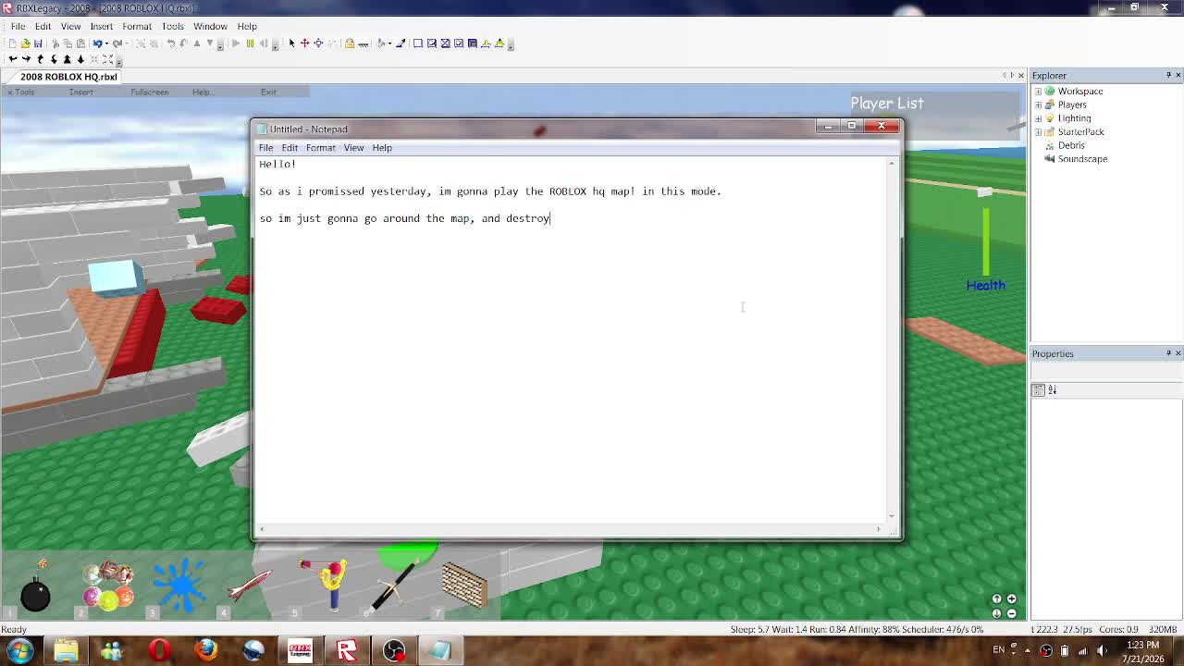Click the categorized view icon in Properties

[1038, 390]
